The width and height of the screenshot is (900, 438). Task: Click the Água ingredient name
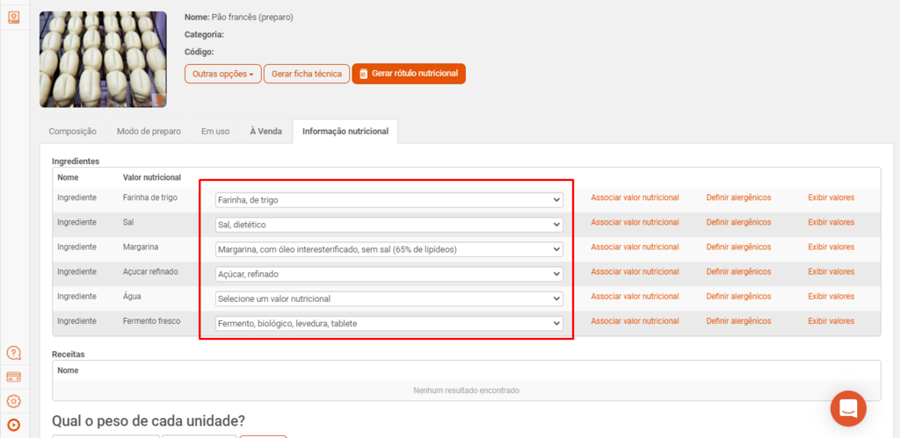pyautogui.click(x=132, y=296)
